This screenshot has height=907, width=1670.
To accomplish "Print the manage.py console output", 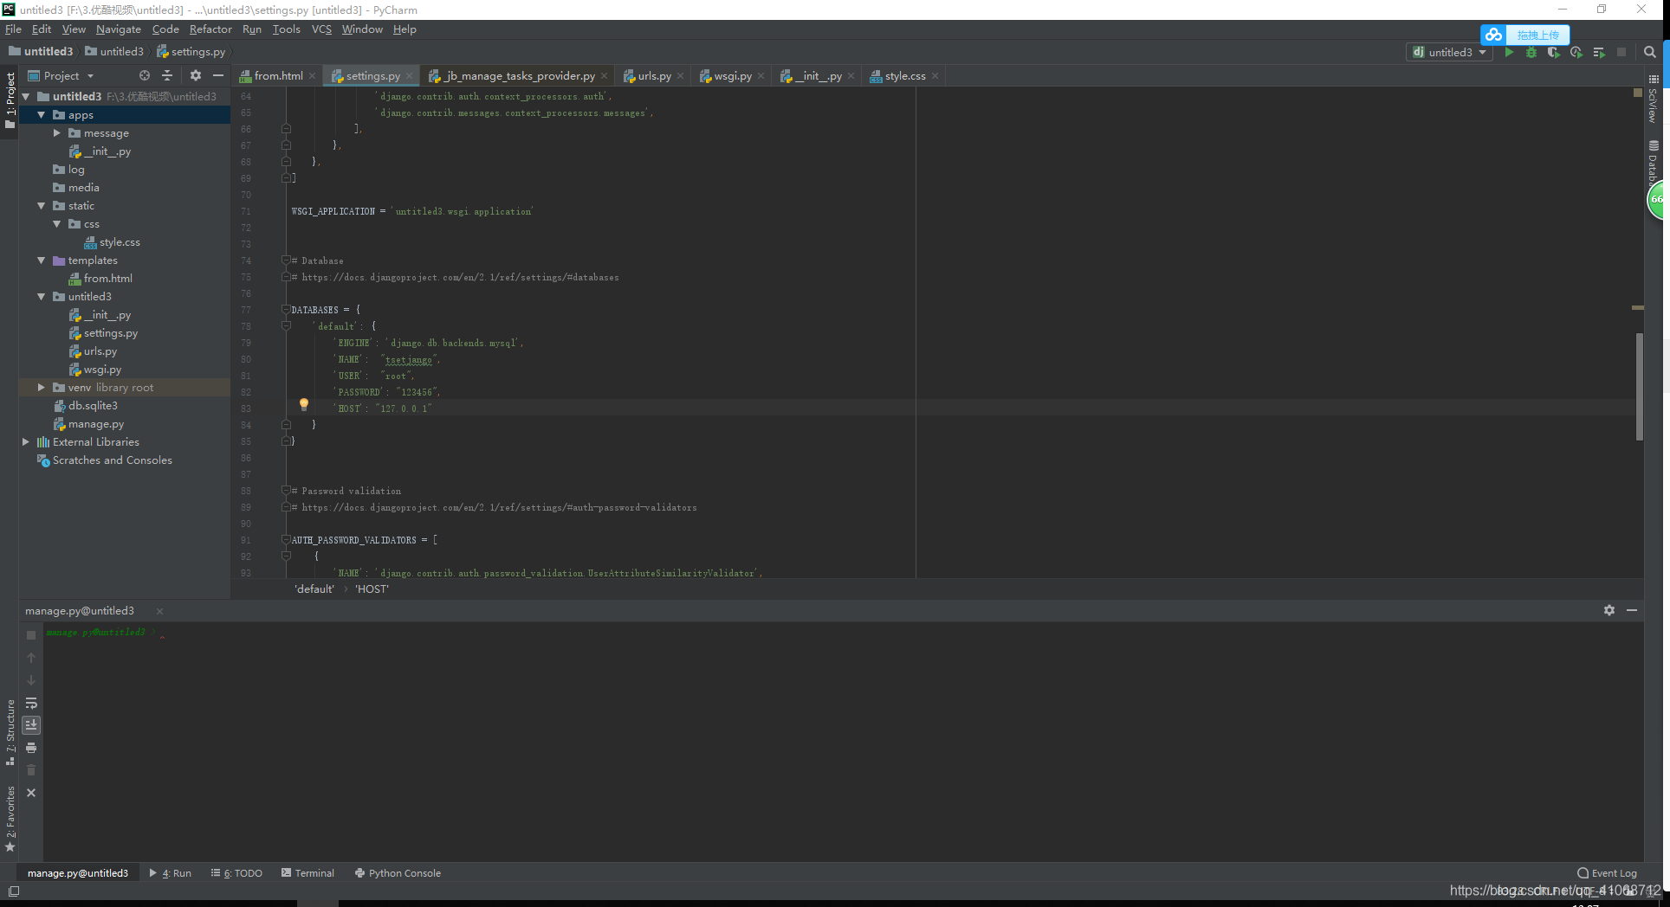I will click(x=31, y=748).
